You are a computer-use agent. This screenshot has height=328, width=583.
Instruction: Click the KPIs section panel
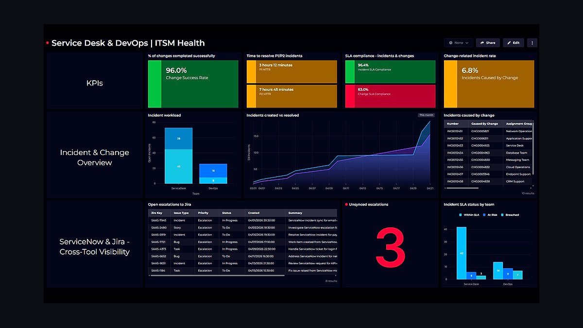[95, 81]
